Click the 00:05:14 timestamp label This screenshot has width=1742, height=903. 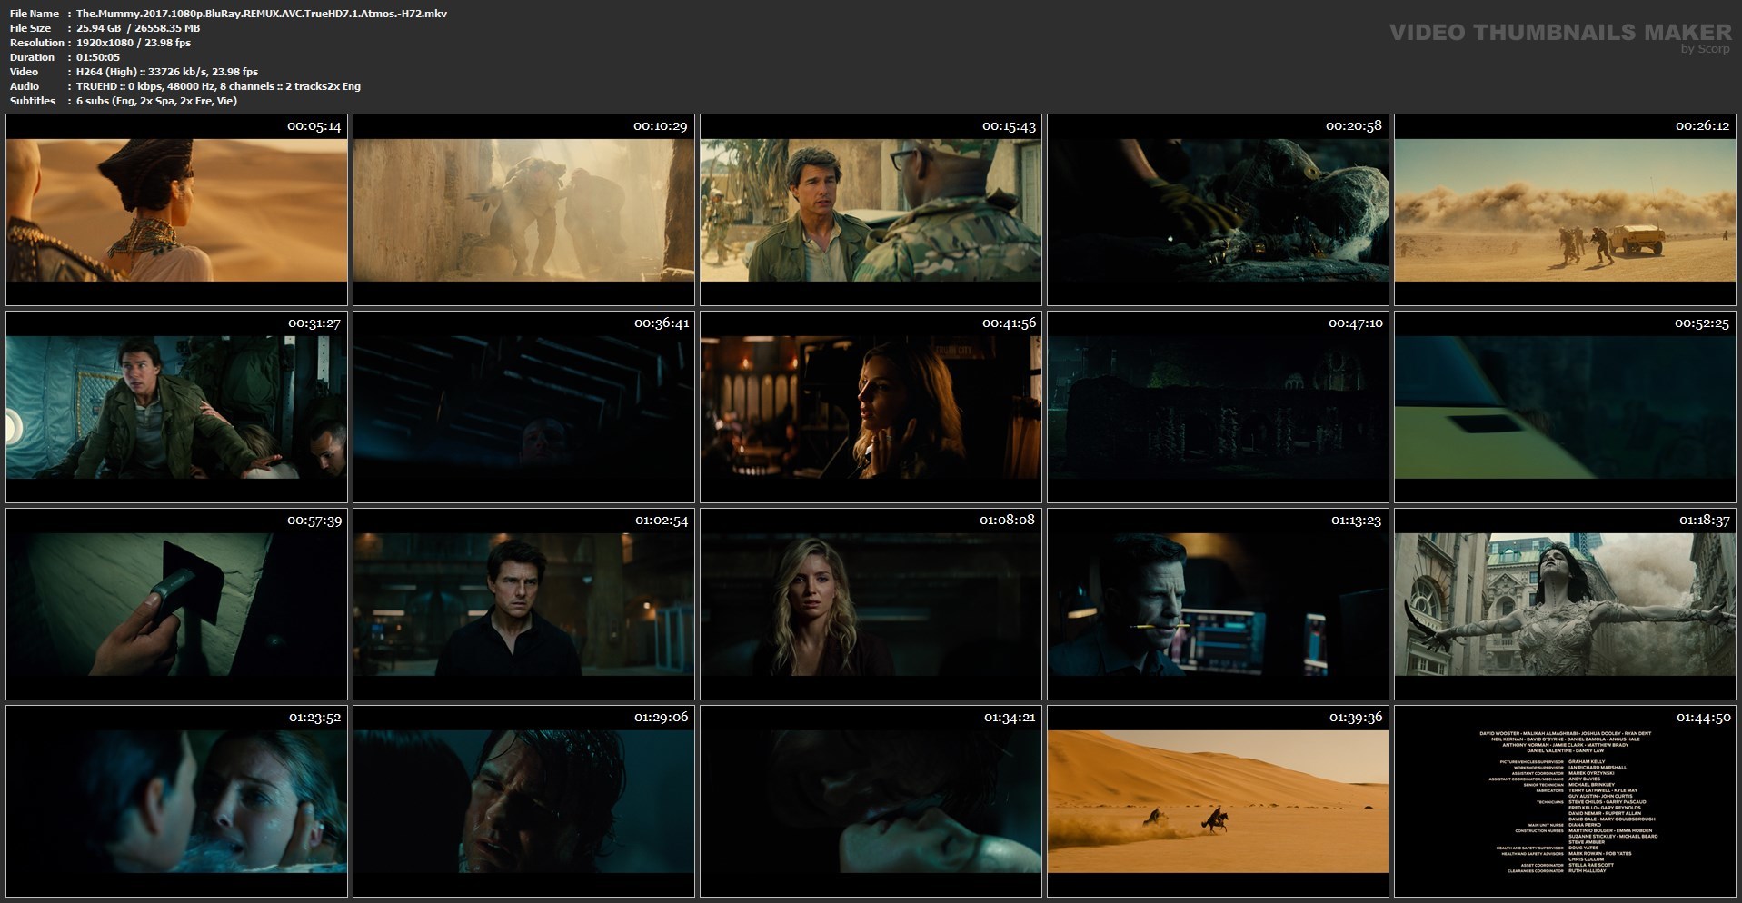click(314, 126)
